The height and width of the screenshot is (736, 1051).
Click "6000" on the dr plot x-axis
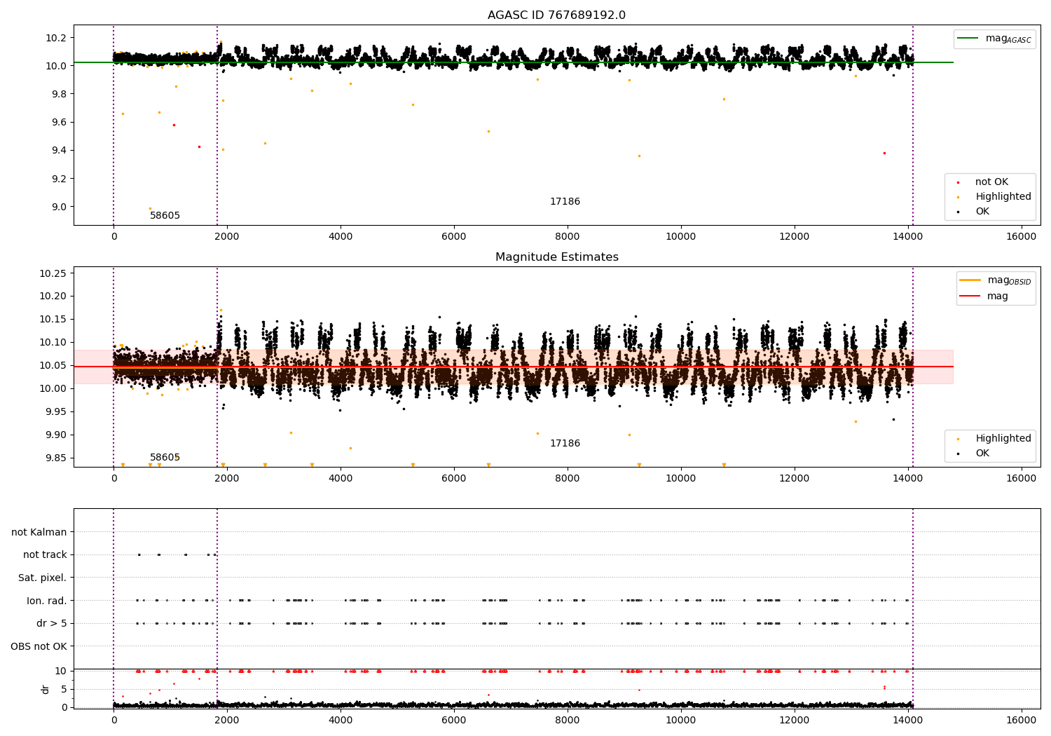click(454, 721)
